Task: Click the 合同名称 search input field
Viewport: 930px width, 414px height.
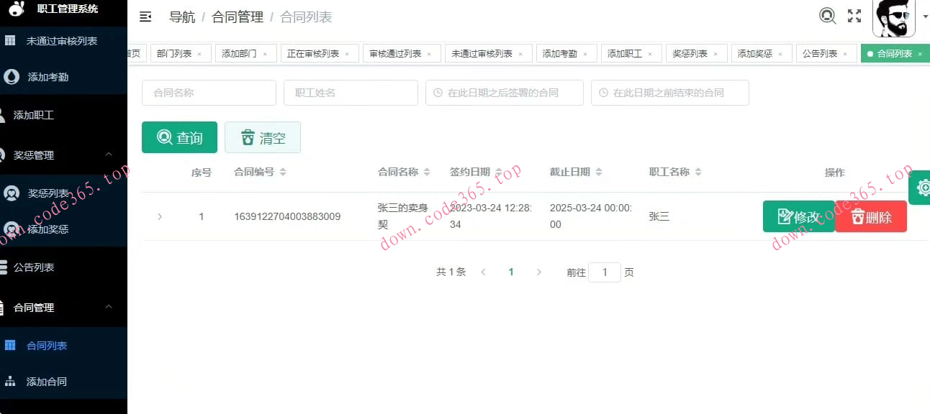Action: [209, 93]
